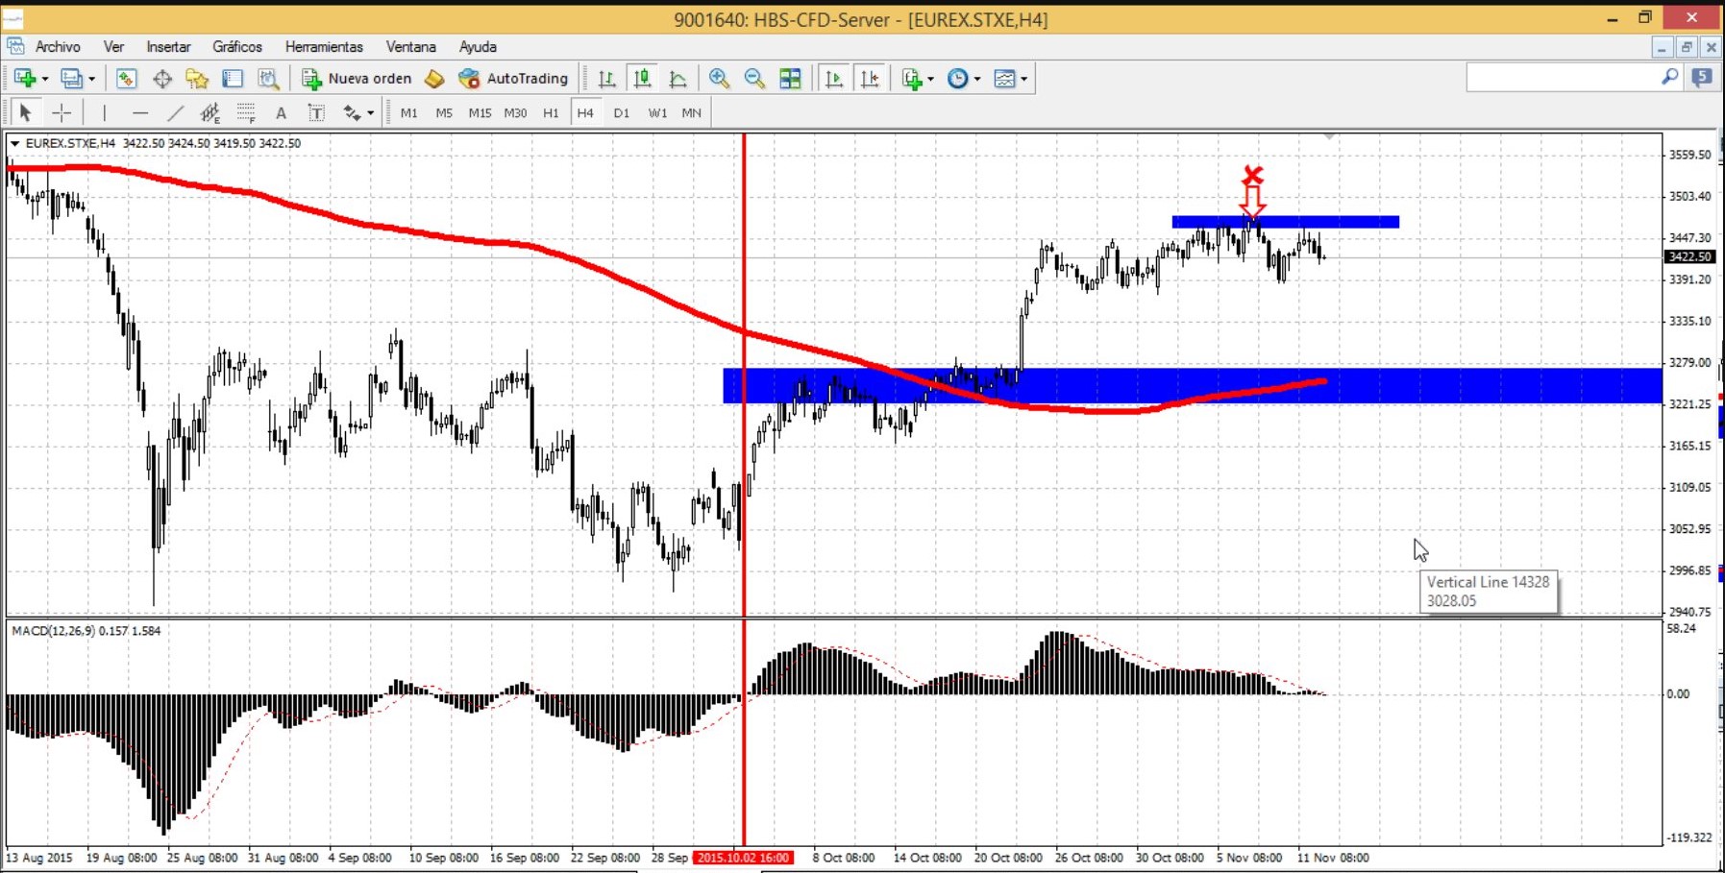Select the H4 timeframe button
This screenshot has width=1725, height=873.
click(x=585, y=113)
